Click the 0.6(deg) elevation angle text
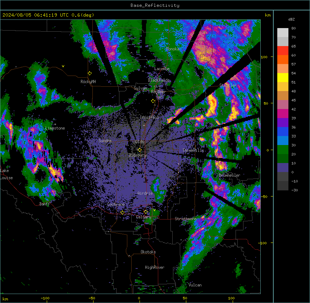 point(83,15)
